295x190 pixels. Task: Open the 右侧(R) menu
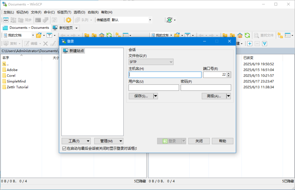point(93,12)
